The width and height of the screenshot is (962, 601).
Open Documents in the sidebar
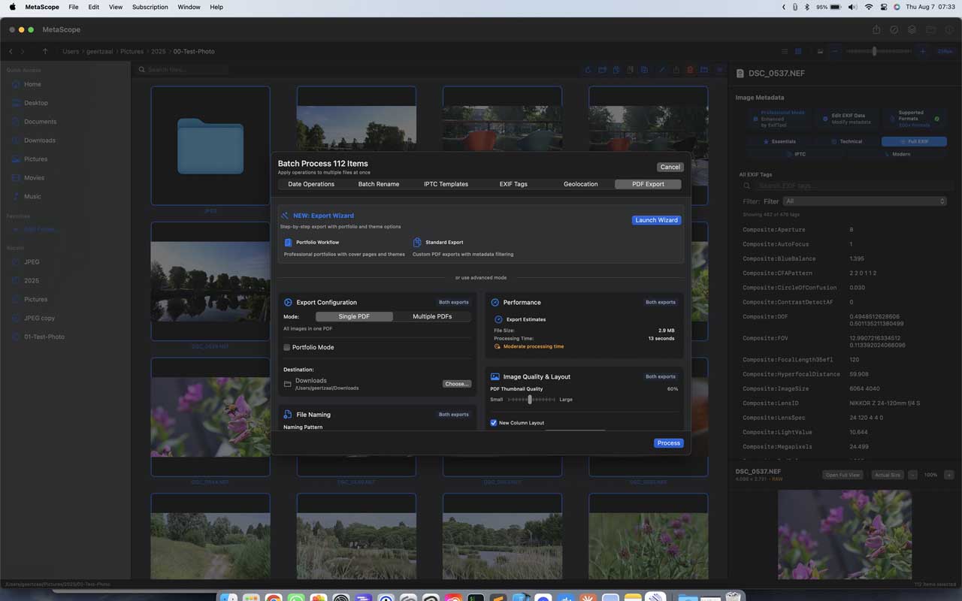point(40,122)
